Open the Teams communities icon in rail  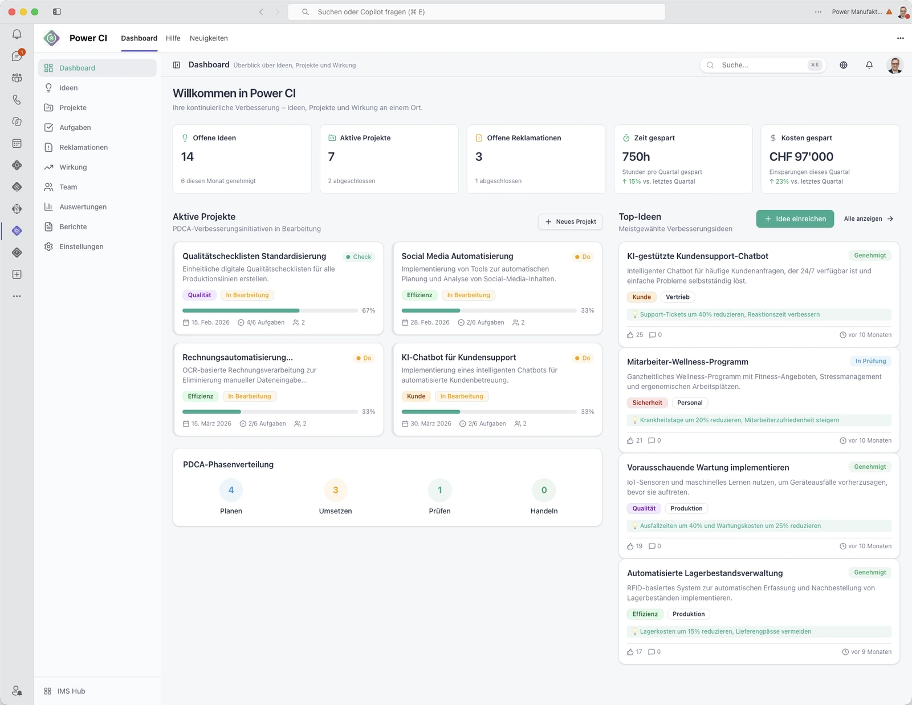pos(17,78)
